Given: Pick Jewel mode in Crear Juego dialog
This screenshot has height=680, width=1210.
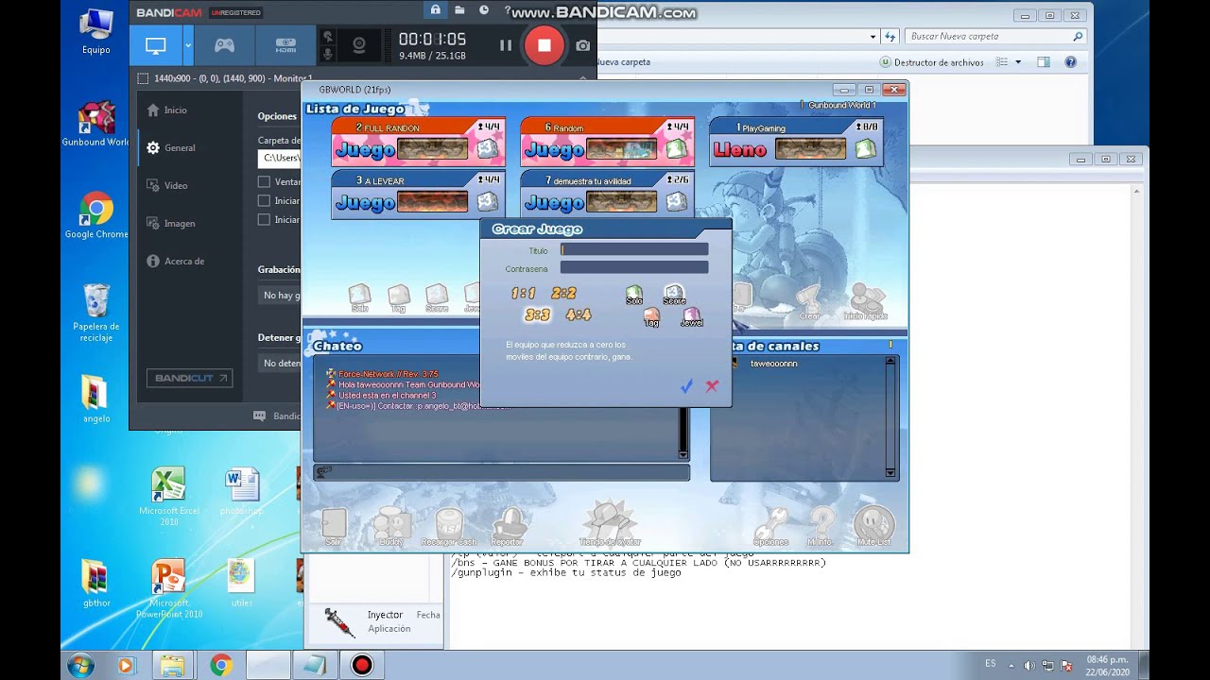Looking at the screenshot, I should [692, 317].
